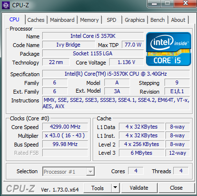The image size is (197, 196).
Task: Click the Level 3 associativity 12-way
Action: click(178, 153)
